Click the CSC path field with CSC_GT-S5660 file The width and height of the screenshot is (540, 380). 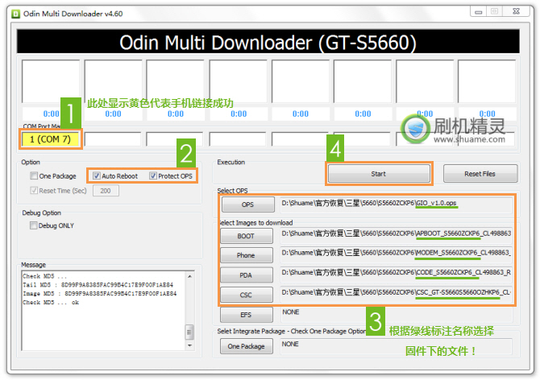(x=396, y=293)
